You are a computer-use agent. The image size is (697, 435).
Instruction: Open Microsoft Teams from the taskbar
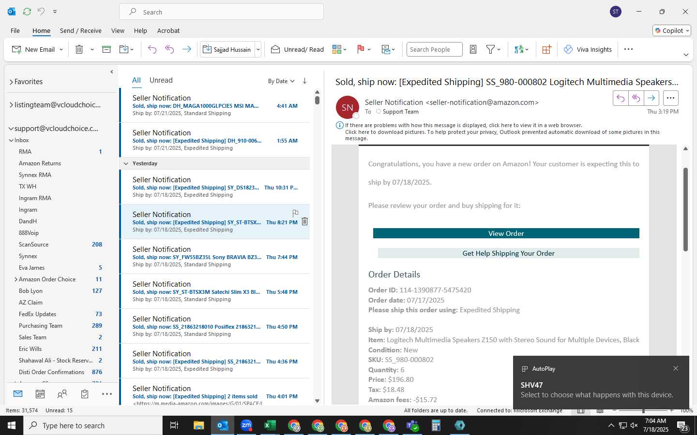[412, 425]
